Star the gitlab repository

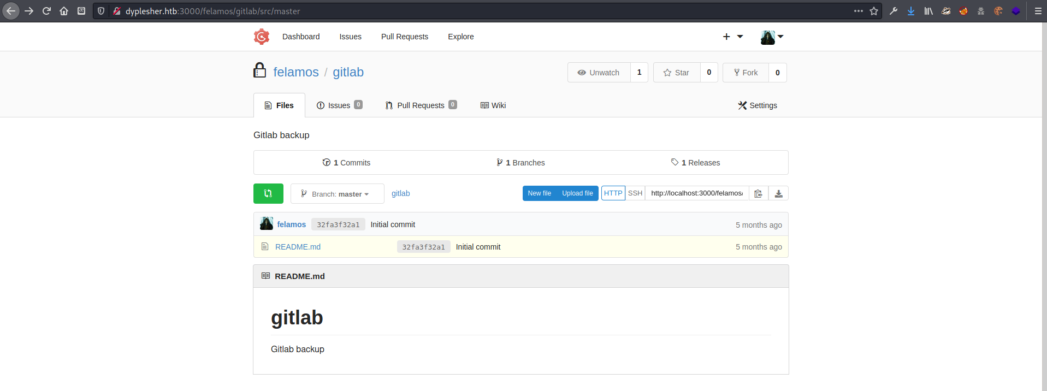676,73
